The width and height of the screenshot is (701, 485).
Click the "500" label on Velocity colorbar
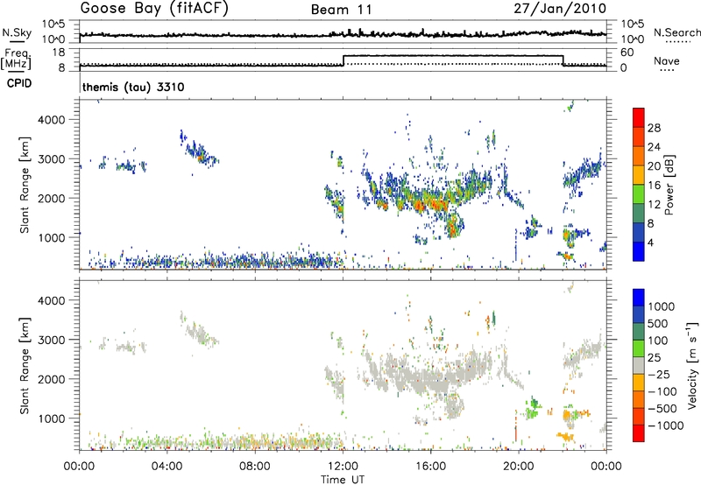[658, 324]
